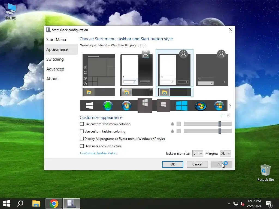Adjust taskbar opacity slider

coord(207,131)
